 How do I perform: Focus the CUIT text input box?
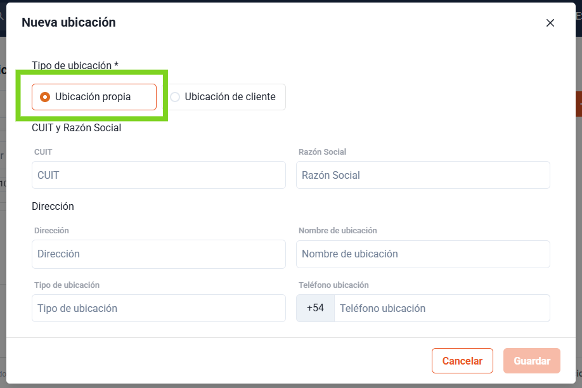pyautogui.click(x=158, y=175)
